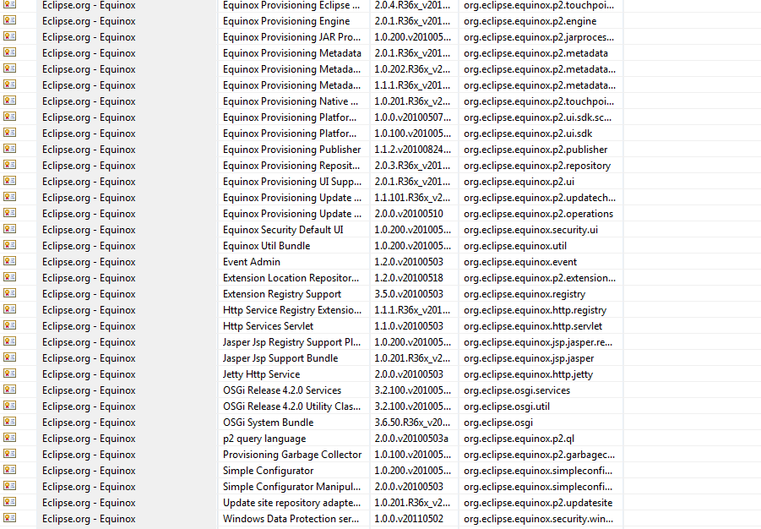Click signed icon for OSGi Release 4.2.0 Services
The width and height of the screenshot is (761, 529).
(x=9, y=389)
